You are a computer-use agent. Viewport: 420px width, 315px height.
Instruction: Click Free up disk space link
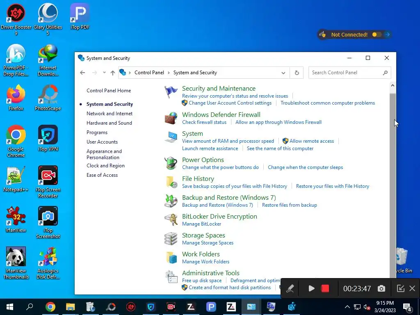[x=202, y=281]
